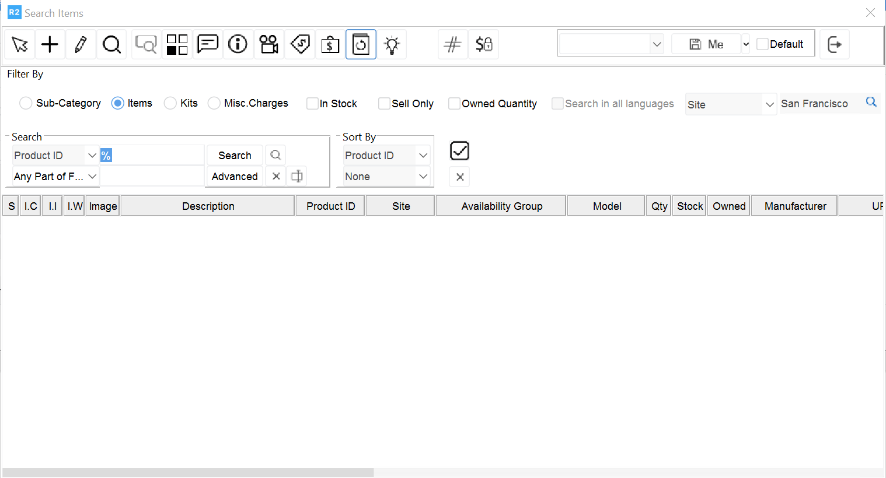Open the Product ID search field dropdown
The image size is (886, 478).
coord(55,156)
